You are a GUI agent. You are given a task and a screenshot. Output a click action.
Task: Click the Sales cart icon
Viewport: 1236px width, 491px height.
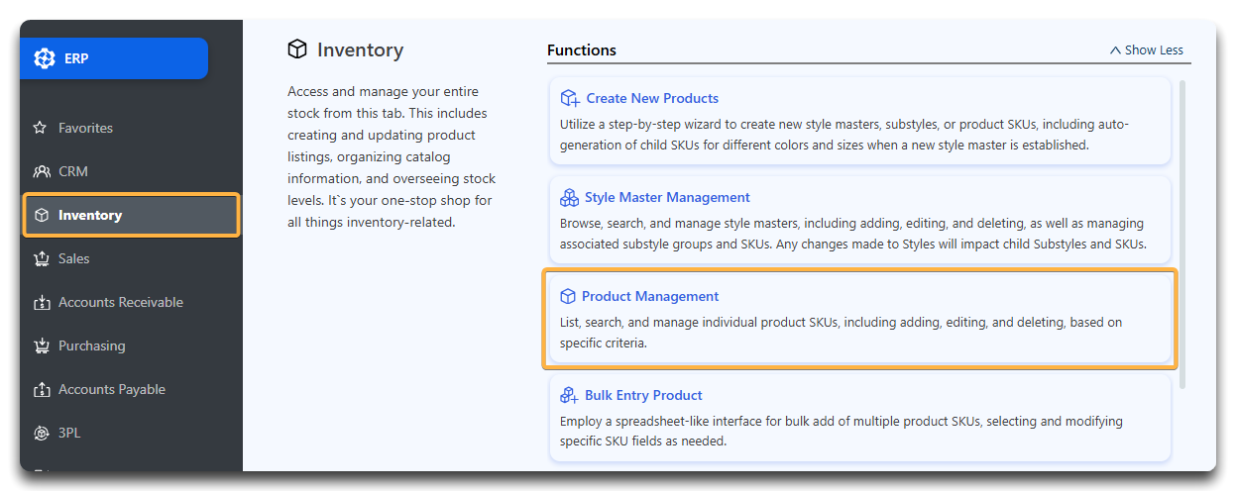[x=42, y=258]
